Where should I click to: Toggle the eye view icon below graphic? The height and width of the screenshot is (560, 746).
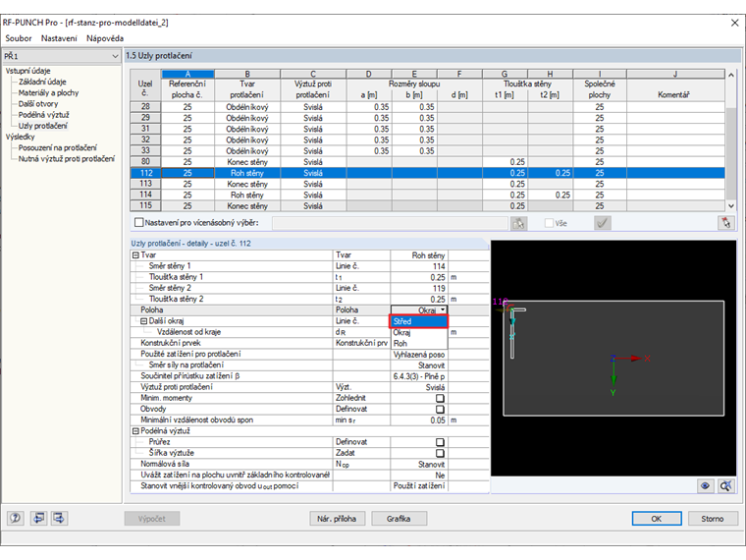(x=705, y=485)
